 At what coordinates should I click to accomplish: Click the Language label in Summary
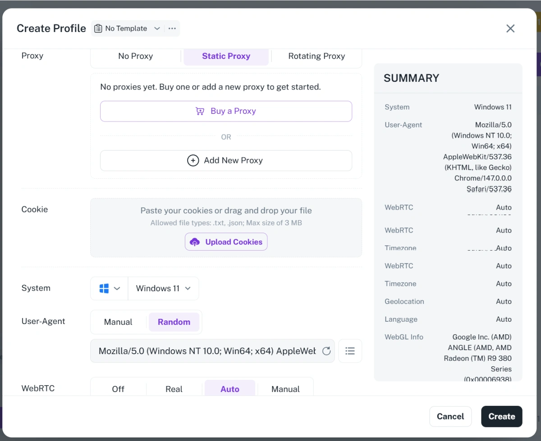[401, 319]
